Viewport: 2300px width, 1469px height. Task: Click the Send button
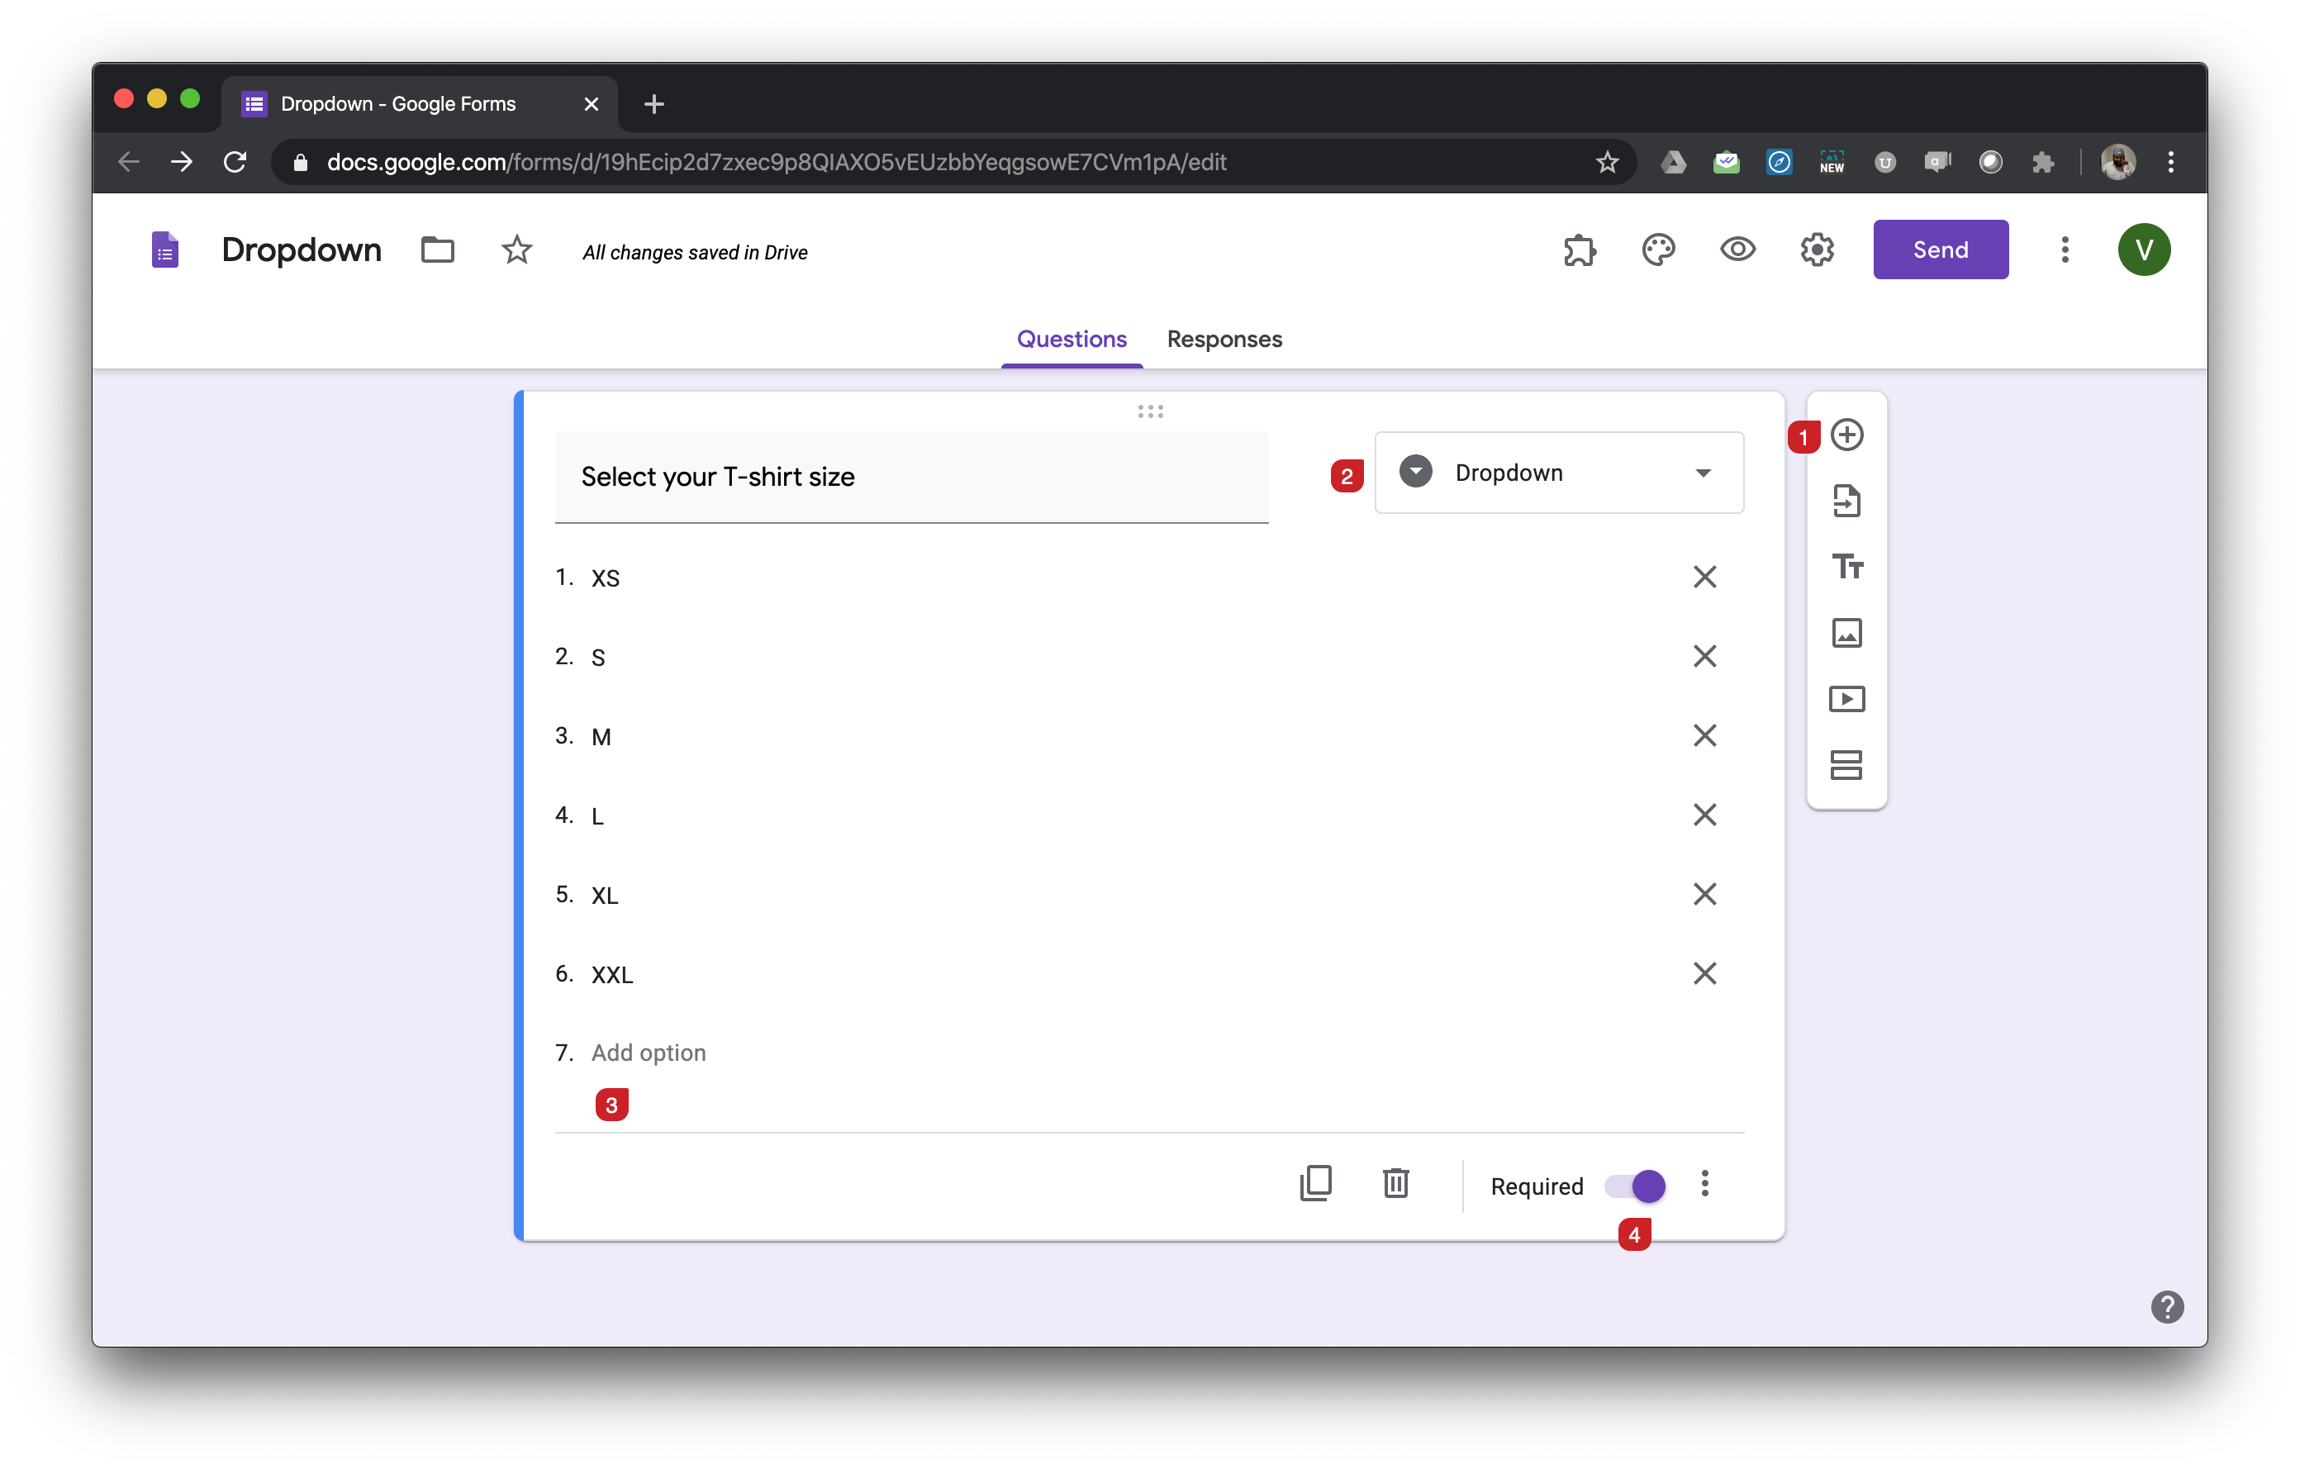[1940, 250]
